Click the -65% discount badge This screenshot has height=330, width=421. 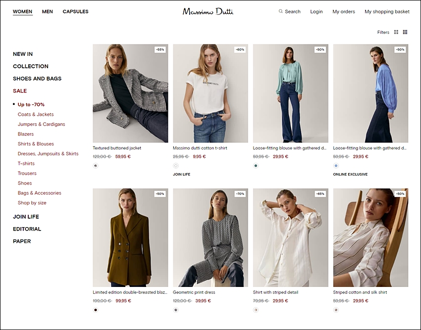click(320, 194)
